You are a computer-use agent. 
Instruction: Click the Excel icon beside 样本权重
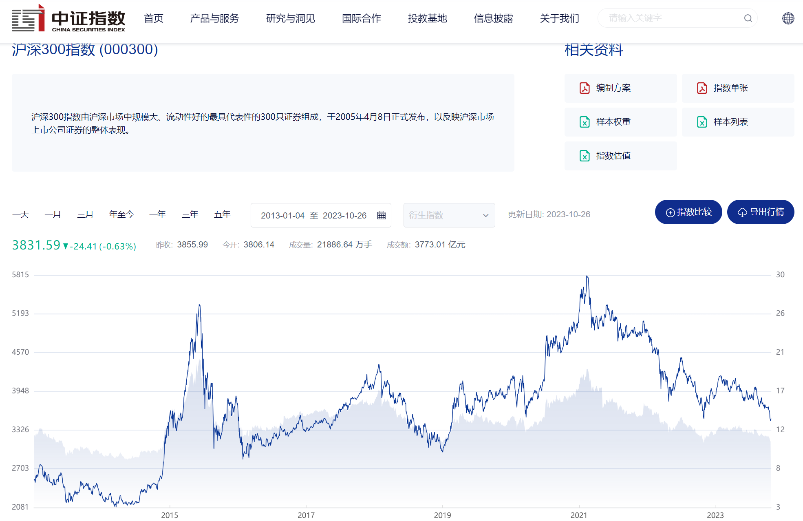pyautogui.click(x=585, y=122)
